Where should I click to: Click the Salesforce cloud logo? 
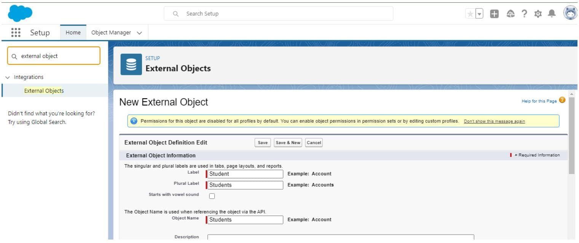coord(21,13)
